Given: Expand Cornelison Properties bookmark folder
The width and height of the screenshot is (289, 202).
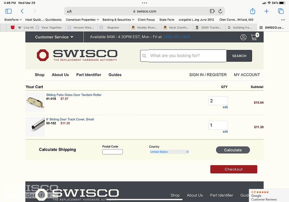Looking at the screenshot, I should [x=82, y=20].
